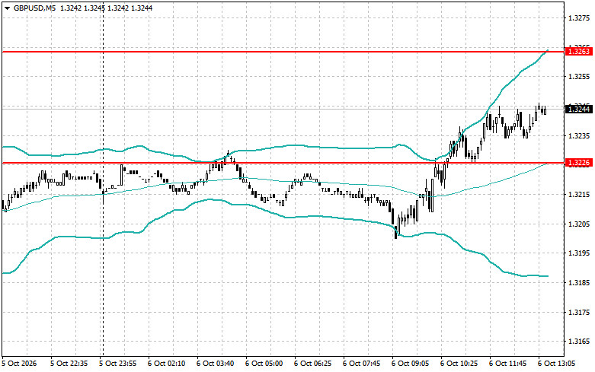Click the 6 Oct 07:45 time label
This screenshot has height=372, width=595.
(361, 364)
